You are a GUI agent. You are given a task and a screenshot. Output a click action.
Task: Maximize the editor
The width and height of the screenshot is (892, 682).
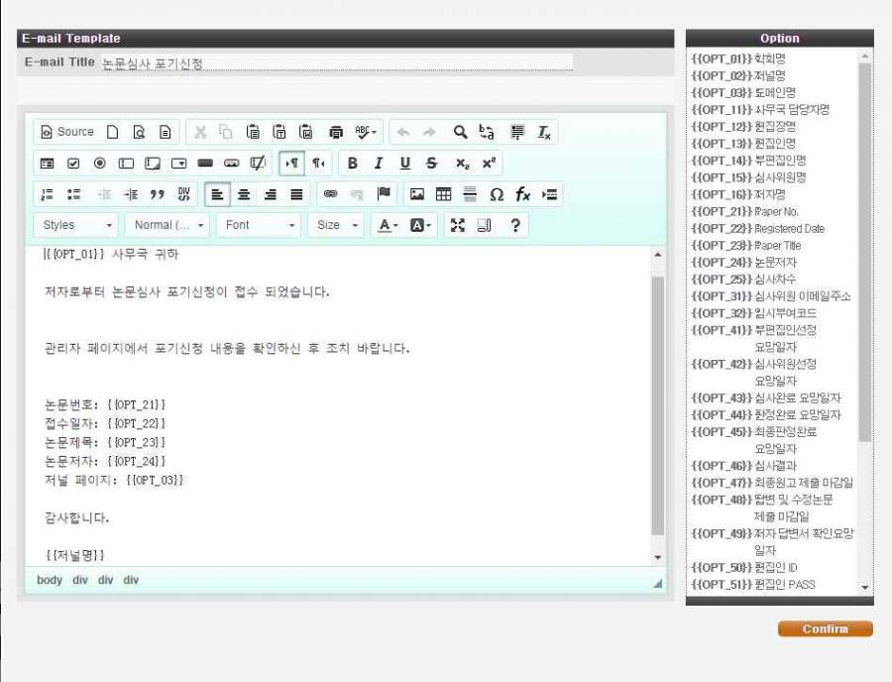(457, 225)
